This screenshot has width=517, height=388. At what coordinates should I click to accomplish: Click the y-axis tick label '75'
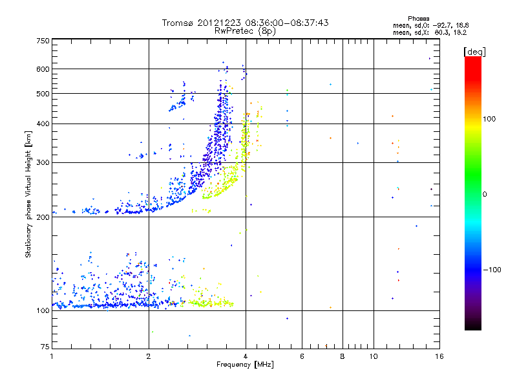point(45,347)
